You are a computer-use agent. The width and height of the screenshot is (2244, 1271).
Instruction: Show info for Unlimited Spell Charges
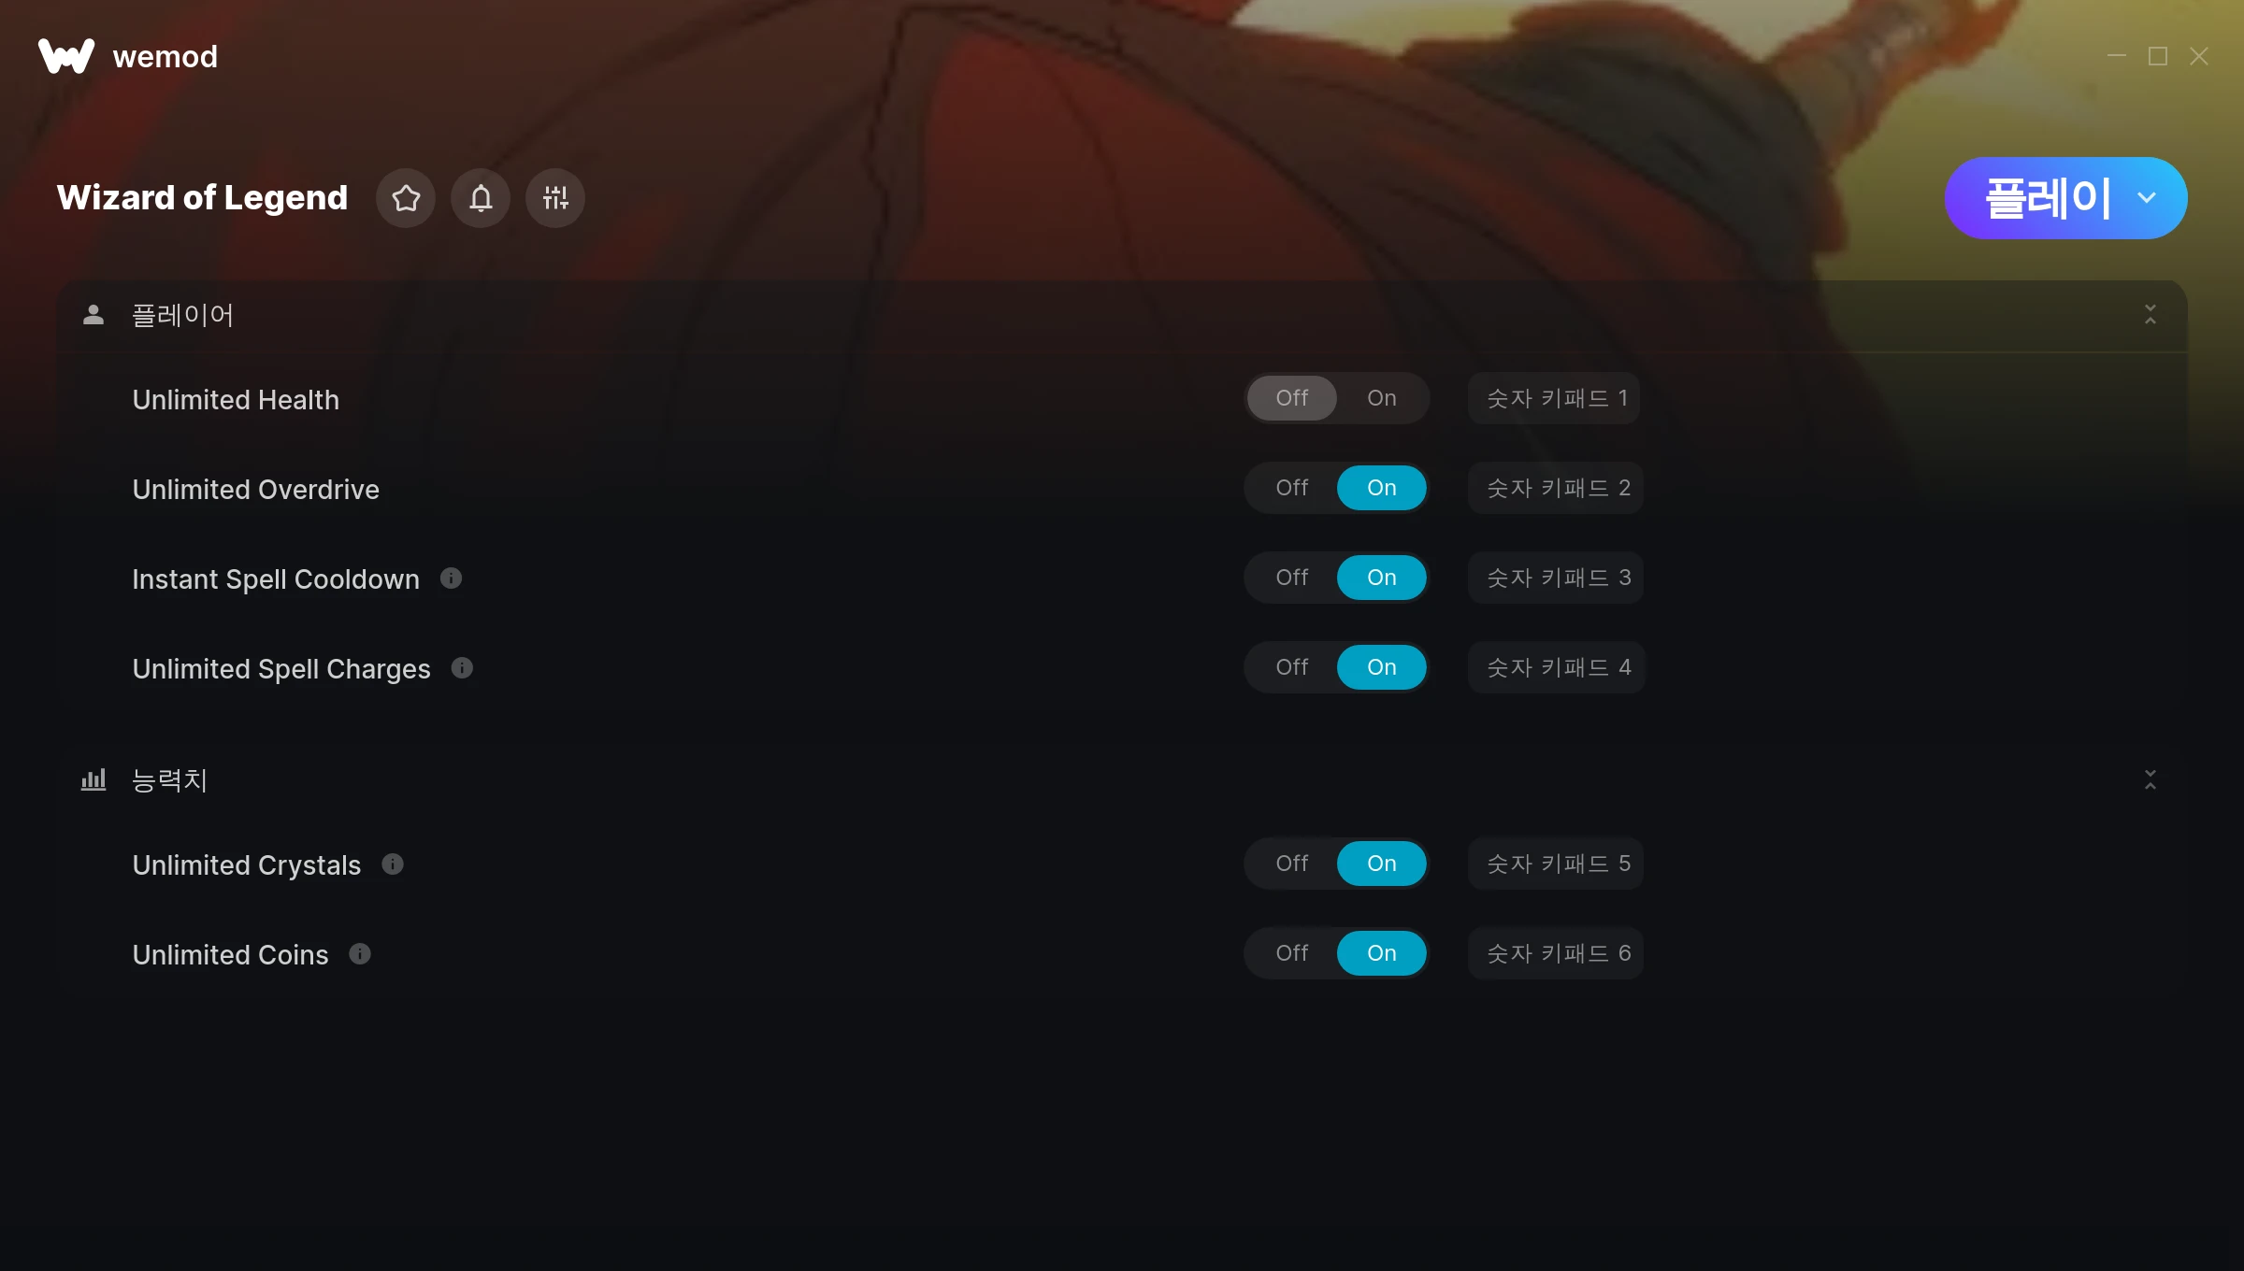click(462, 668)
